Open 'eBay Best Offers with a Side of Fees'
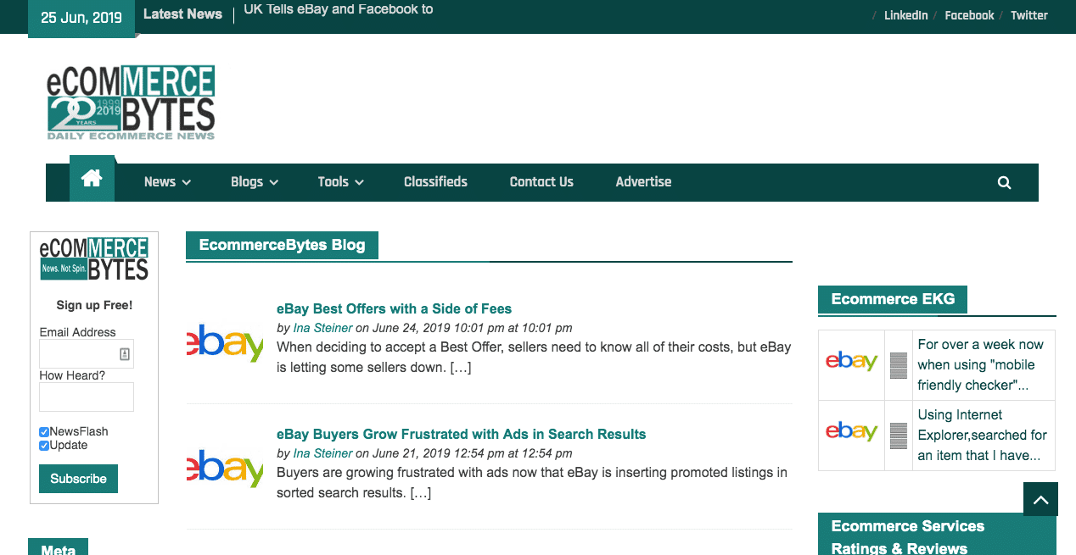 coord(394,308)
